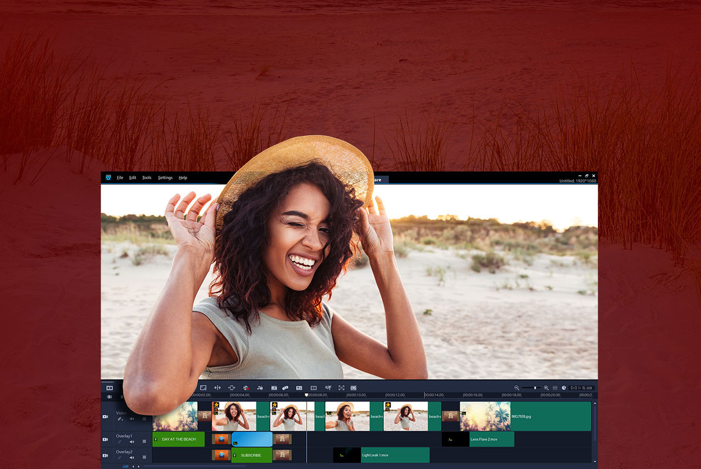The width and height of the screenshot is (701, 469).
Task: Open the Tools menu
Action: click(147, 178)
